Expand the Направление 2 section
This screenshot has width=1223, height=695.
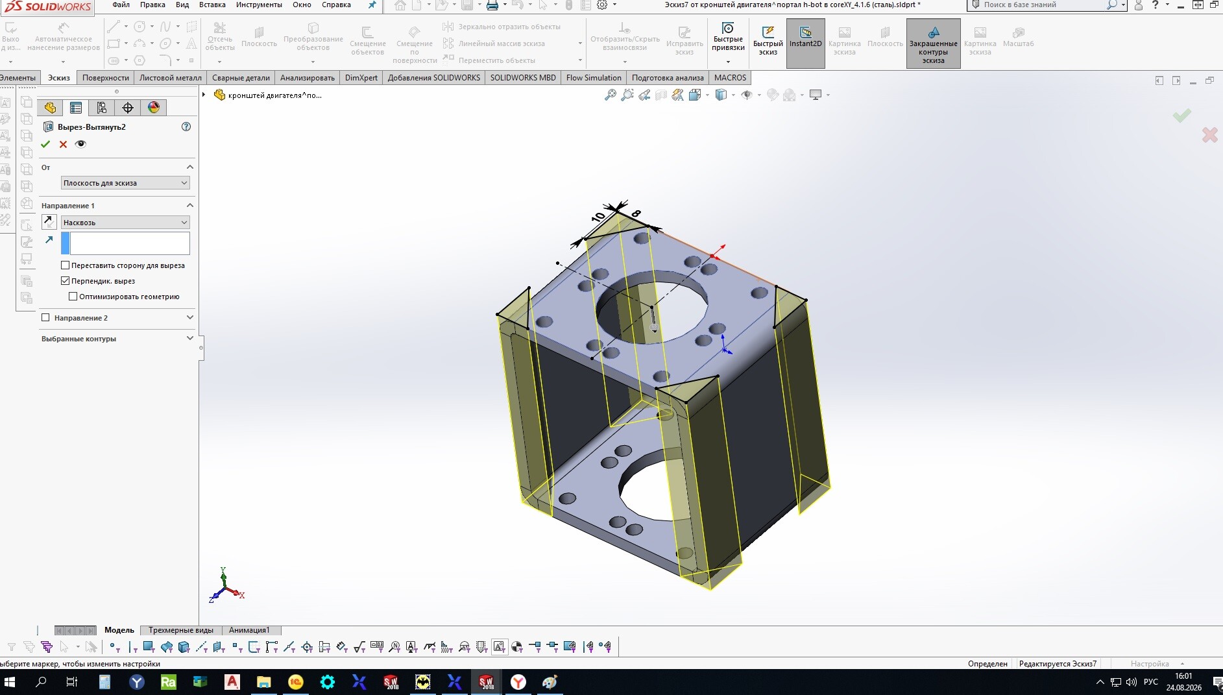click(x=189, y=318)
